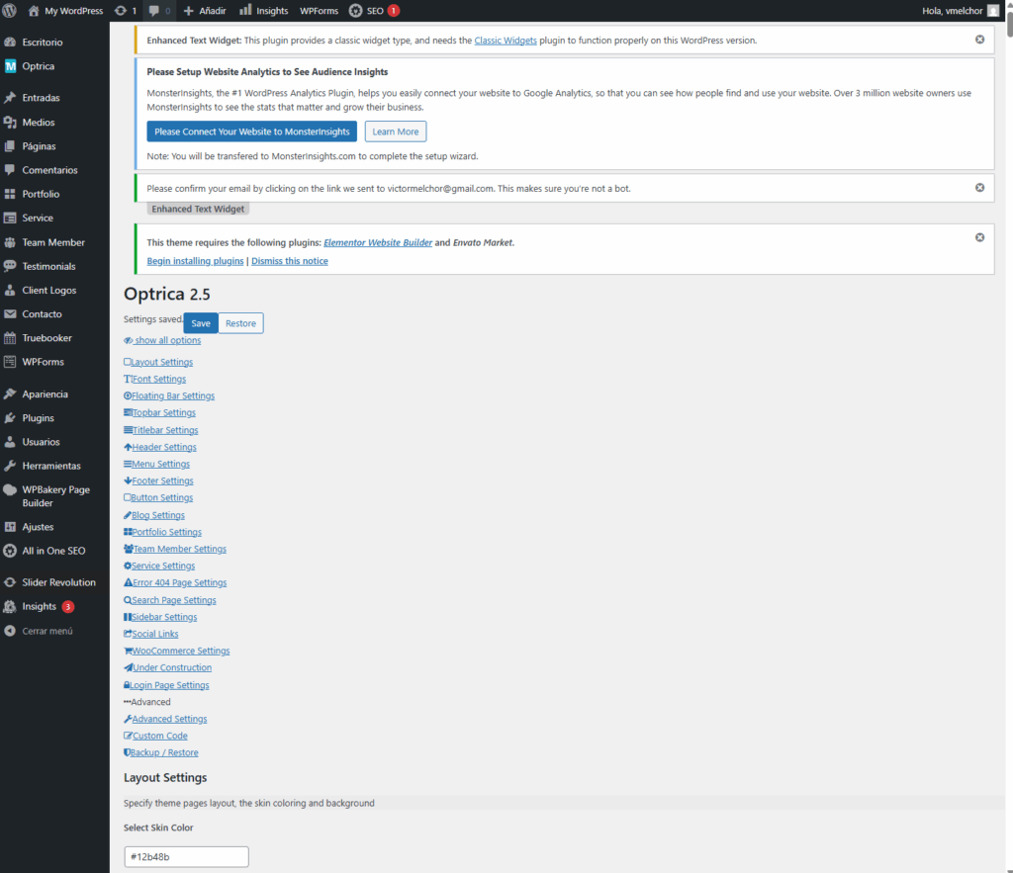This screenshot has height=873, width=1013.
Task: Dismiss the Enhanced Text Widget notice
Action: pos(979,40)
